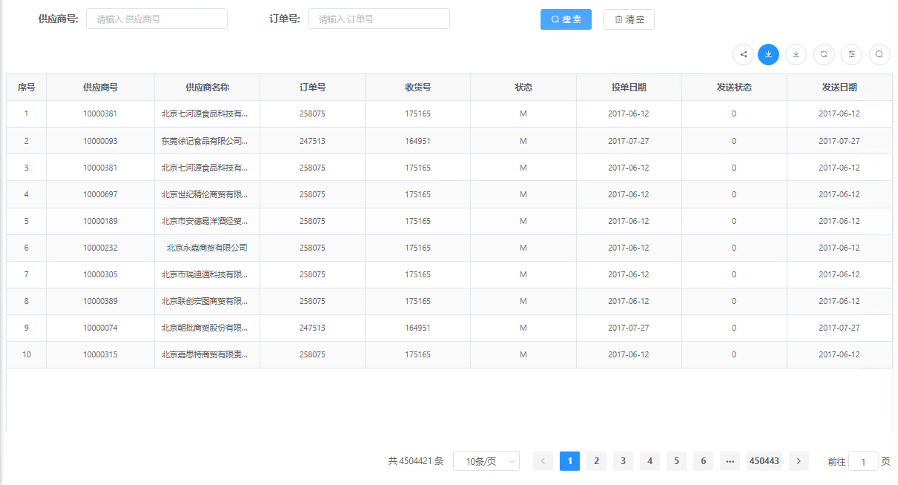Screen dimensions: 898x485
Task: Open the 10条/页 page size dropdown
Action: (486, 461)
